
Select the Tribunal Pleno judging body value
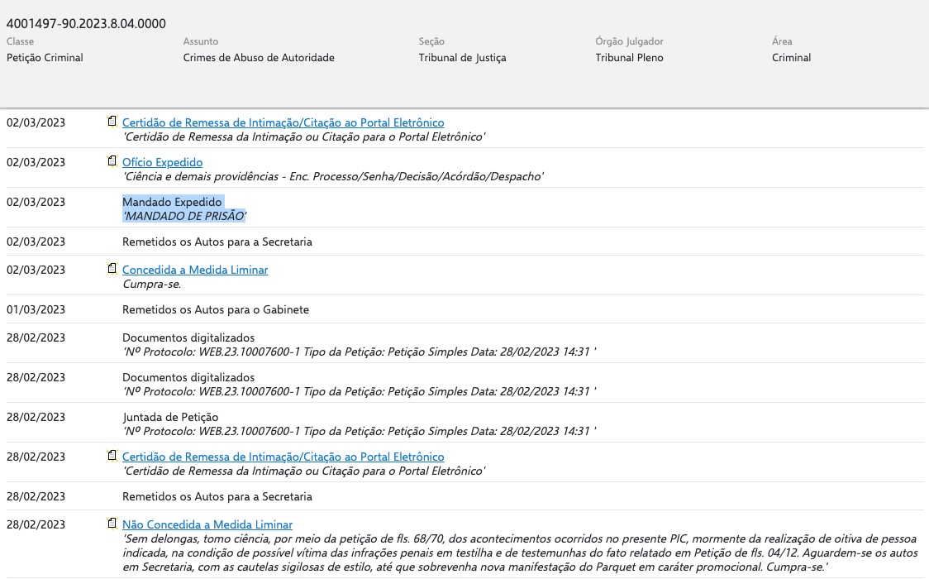pyautogui.click(x=629, y=58)
